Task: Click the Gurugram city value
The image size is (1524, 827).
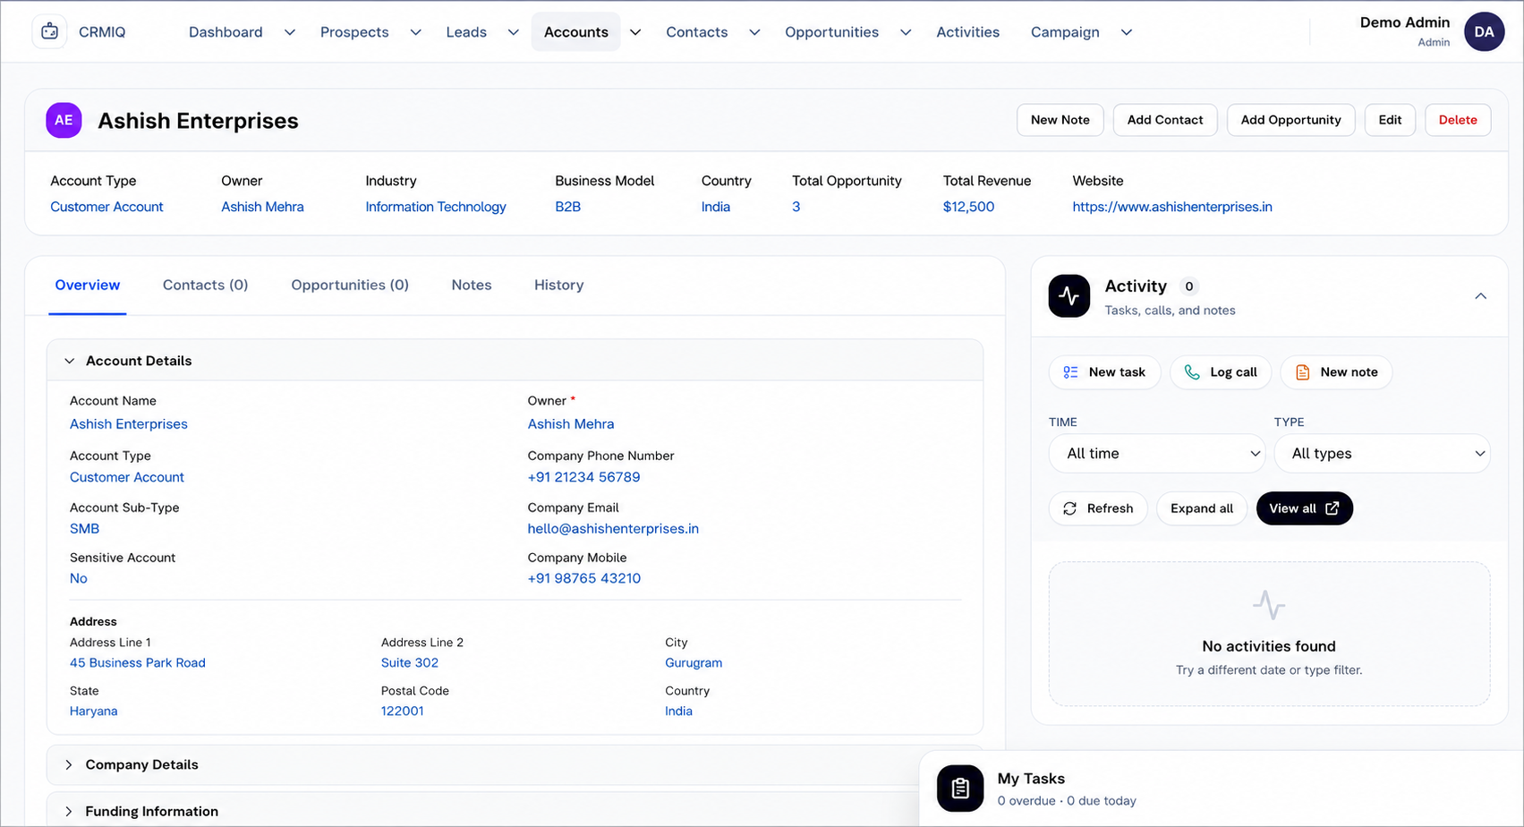Action: pyautogui.click(x=694, y=663)
